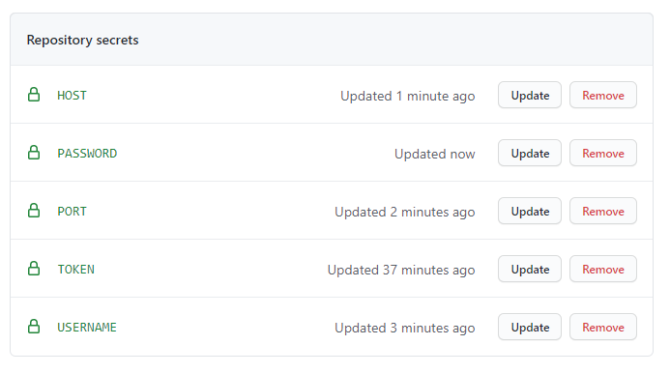Viewport: 670px width, 374px height.
Task: Click the lock icon beside PORT
Action: (34, 211)
